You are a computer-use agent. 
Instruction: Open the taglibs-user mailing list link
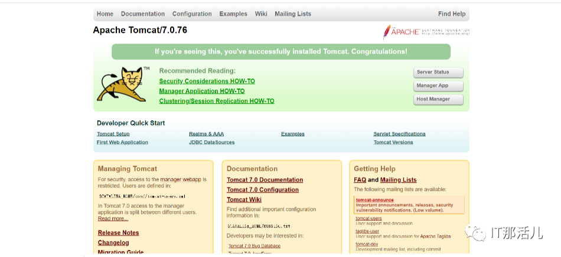tap(367, 231)
